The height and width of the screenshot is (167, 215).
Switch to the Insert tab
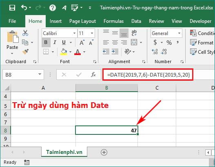55,21
